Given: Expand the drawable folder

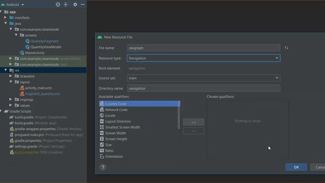Looking at the screenshot, I should (11, 76).
